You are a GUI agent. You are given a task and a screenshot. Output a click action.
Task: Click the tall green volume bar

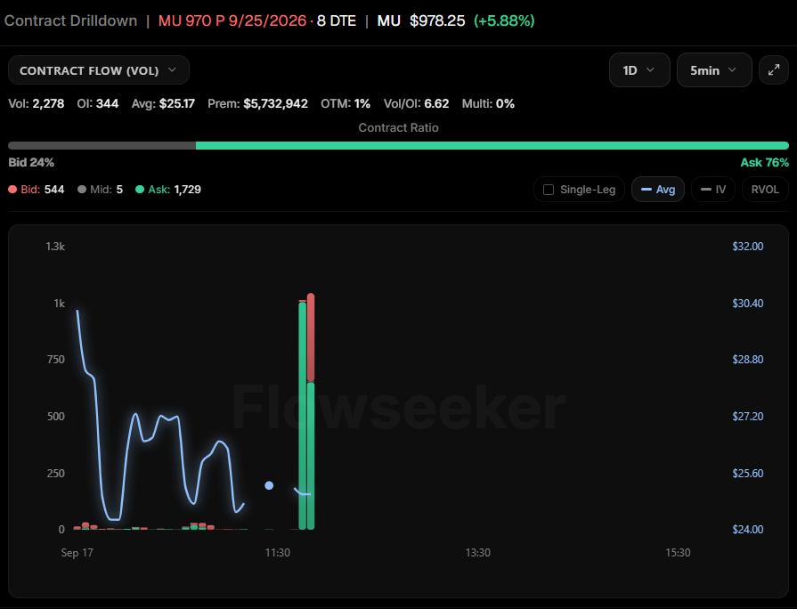[303, 416]
